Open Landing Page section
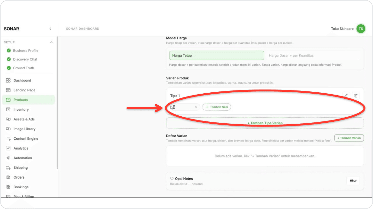This screenshot has width=373, height=209. (24, 90)
